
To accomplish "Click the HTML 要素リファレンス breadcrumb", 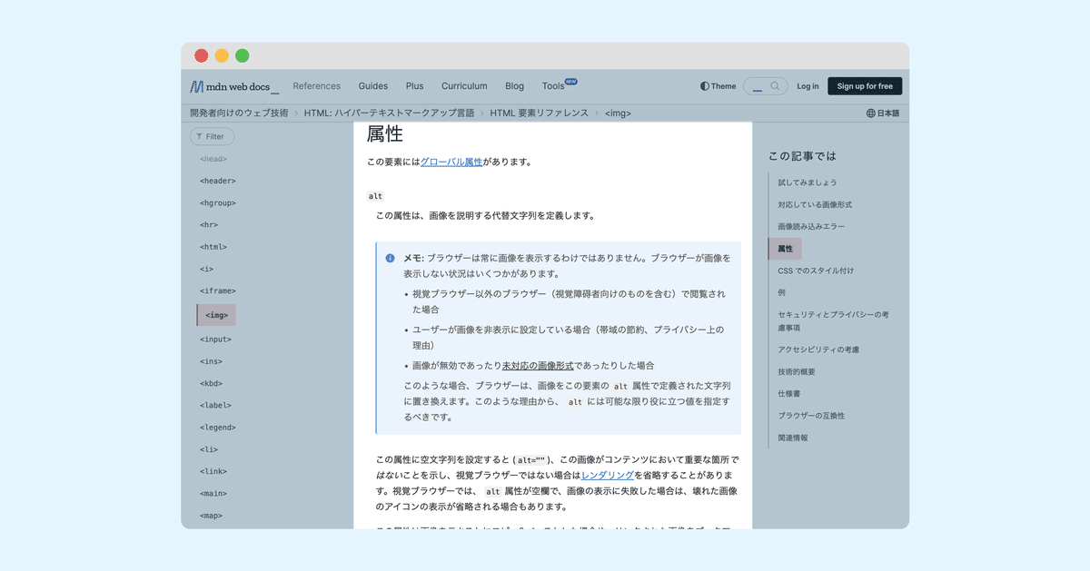I will pyautogui.click(x=538, y=113).
